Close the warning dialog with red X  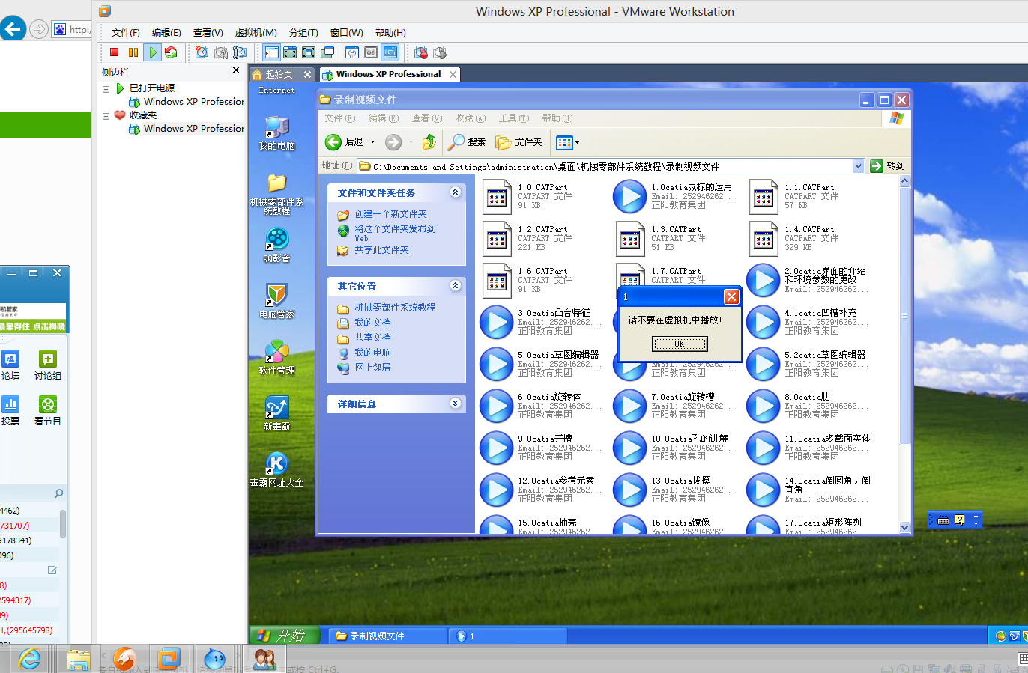coord(732,297)
